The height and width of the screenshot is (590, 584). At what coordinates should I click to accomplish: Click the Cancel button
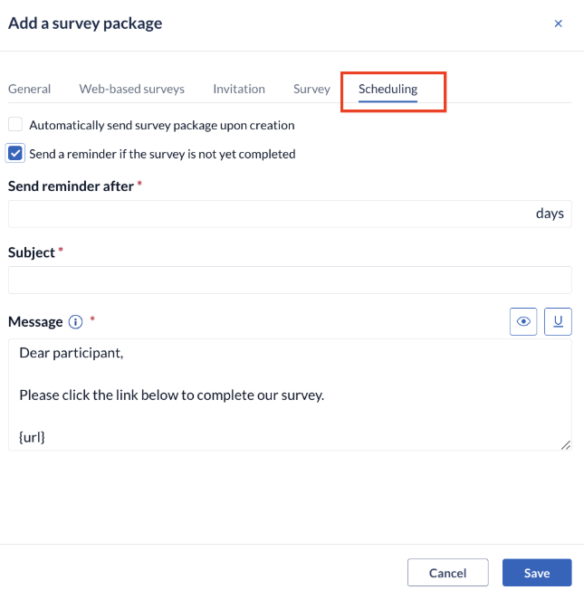coord(447,573)
